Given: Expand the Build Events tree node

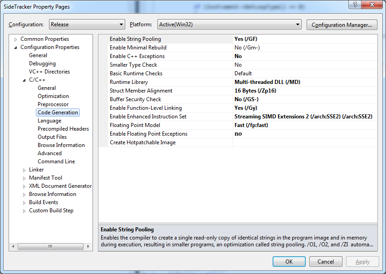Looking at the screenshot, I should pos(24,203).
